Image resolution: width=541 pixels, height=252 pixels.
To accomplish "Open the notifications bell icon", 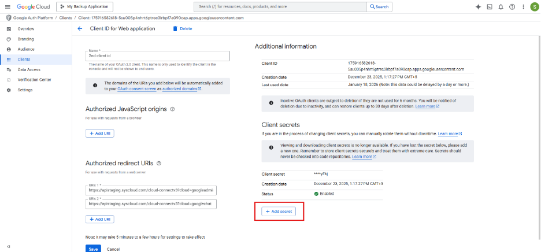I will tap(501, 7).
